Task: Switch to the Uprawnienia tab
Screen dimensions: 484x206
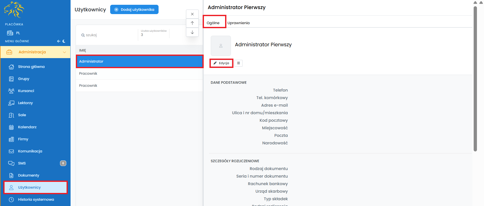Action: pos(238,23)
